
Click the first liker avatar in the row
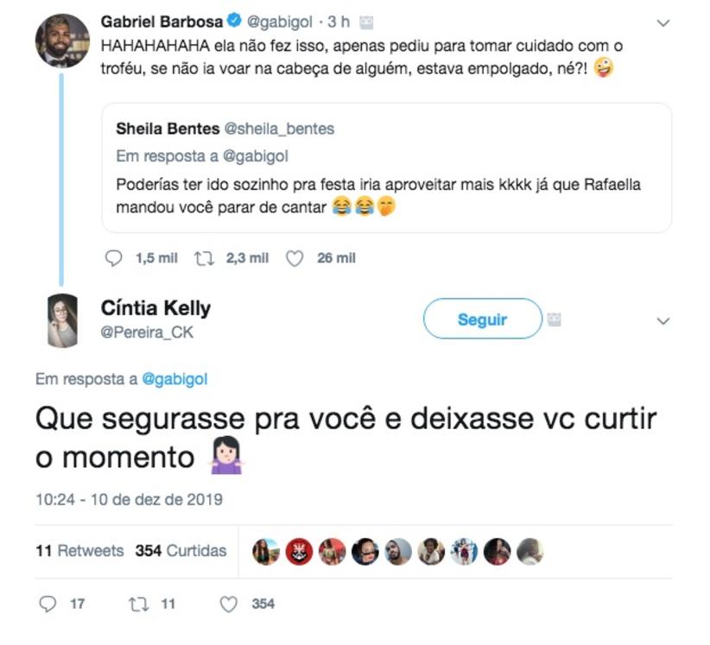click(264, 552)
